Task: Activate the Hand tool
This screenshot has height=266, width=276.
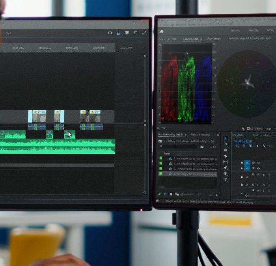Action: click(225, 173)
